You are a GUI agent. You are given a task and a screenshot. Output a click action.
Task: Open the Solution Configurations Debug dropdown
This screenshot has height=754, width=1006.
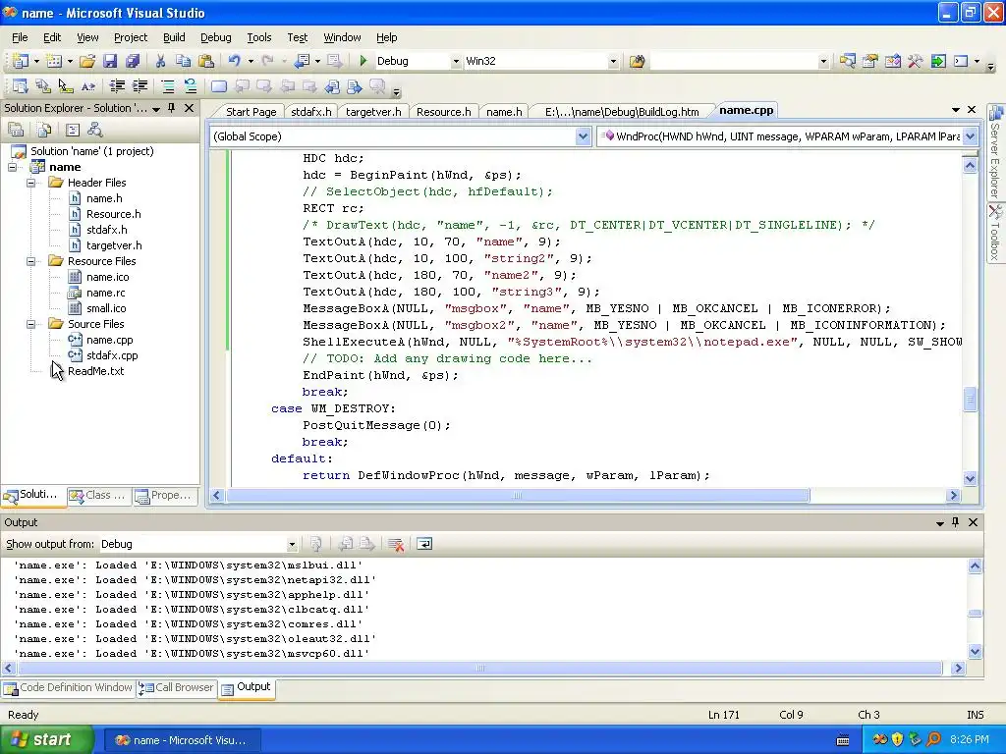click(456, 62)
